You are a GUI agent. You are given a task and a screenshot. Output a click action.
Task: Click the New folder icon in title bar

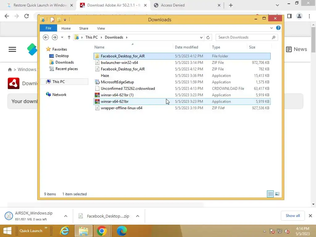[x=59, y=19]
